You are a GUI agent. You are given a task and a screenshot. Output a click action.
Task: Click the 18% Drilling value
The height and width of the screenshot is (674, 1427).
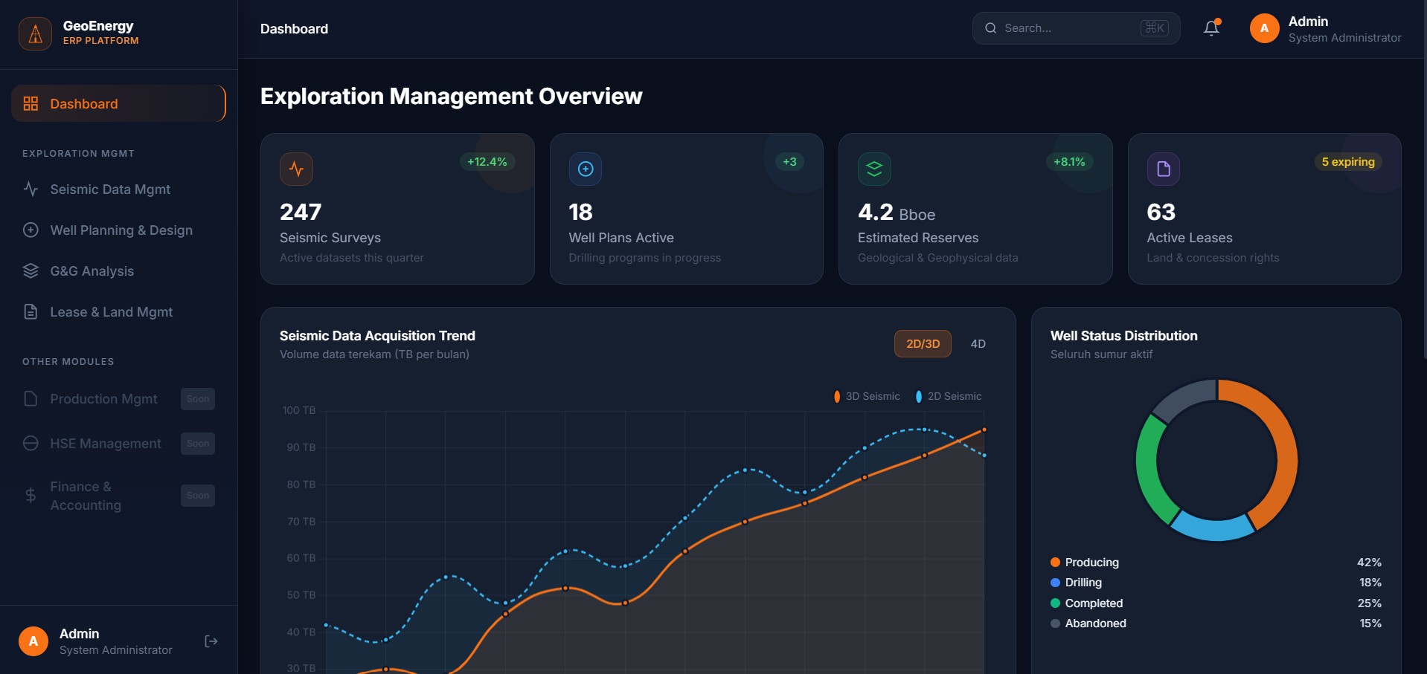(x=1370, y=582)
